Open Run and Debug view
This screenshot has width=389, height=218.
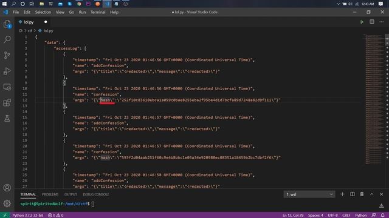(7, 71)
